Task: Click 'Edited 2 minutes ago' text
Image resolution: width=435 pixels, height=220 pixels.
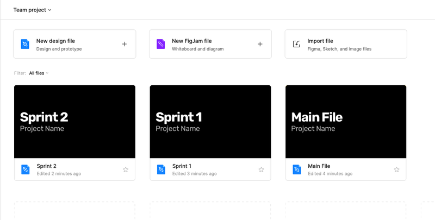Action: coord(59,174)
